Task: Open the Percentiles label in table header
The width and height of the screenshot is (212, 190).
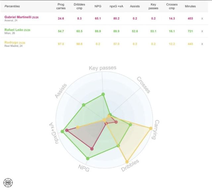Action: pyautogui.click(x=12, y=6)
